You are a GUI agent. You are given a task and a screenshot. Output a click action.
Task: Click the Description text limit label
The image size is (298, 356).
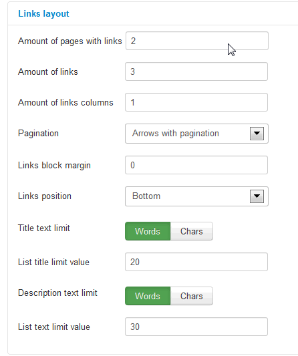coord(57,293)
